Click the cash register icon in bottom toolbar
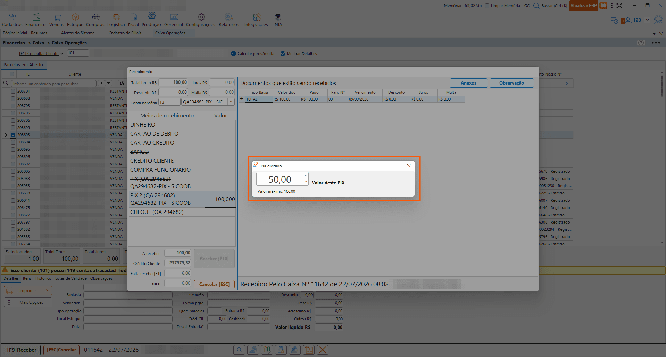This screenshot has width=666, height=357. (x=253, y=350)
